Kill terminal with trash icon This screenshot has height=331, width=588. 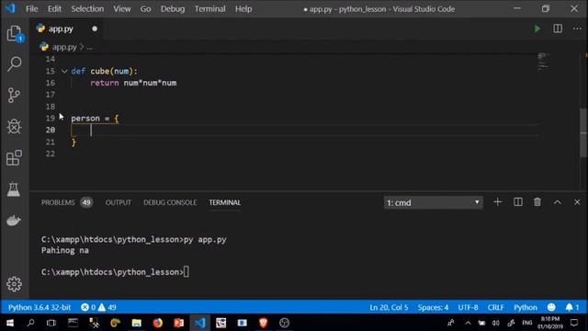point(537,202)
